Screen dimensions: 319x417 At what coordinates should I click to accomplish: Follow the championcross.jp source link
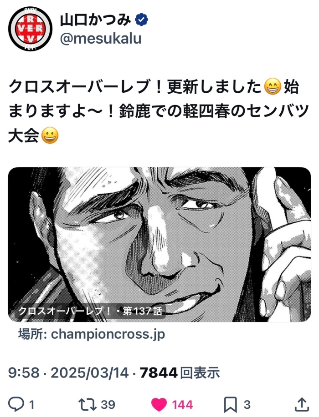[x=92, y=334]
